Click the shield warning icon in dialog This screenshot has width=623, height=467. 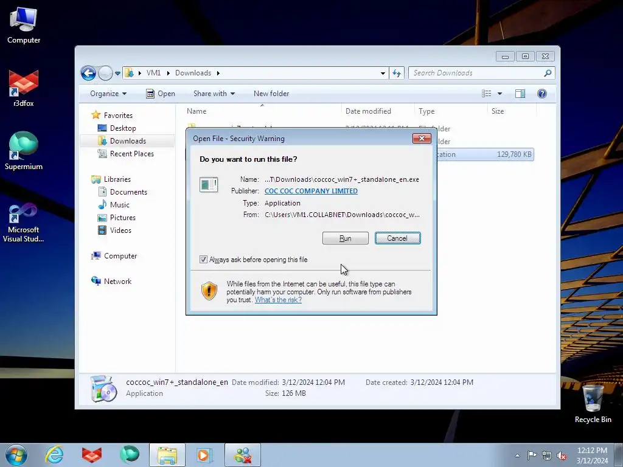coord(209,291)
